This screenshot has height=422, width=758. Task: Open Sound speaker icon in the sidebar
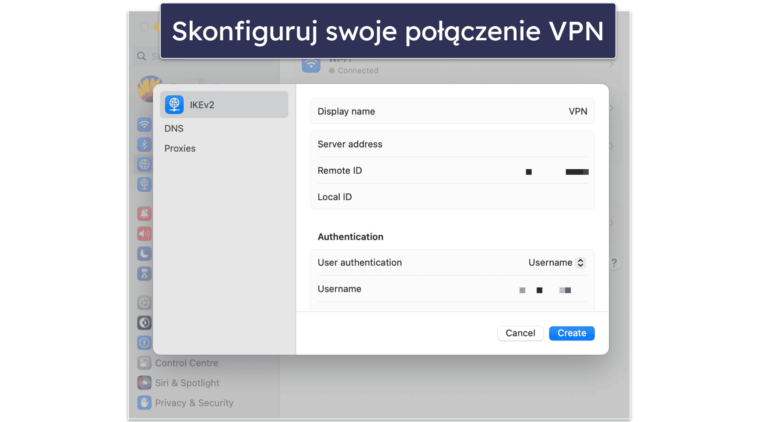pyautogui.click(x=144, y=234)
